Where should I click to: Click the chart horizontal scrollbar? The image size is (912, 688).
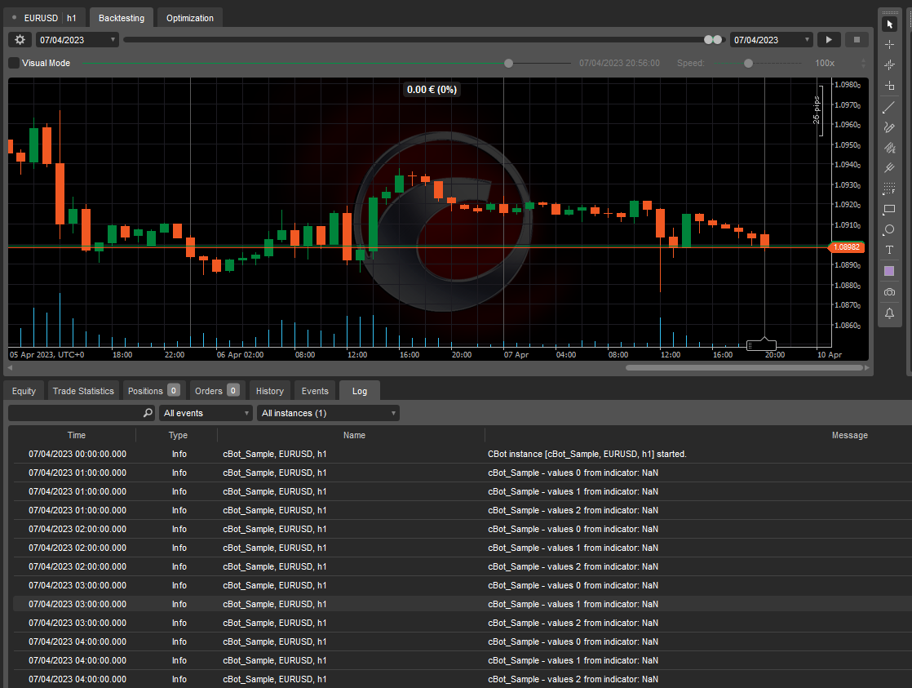pyautogui.click(x=744, y=368)
